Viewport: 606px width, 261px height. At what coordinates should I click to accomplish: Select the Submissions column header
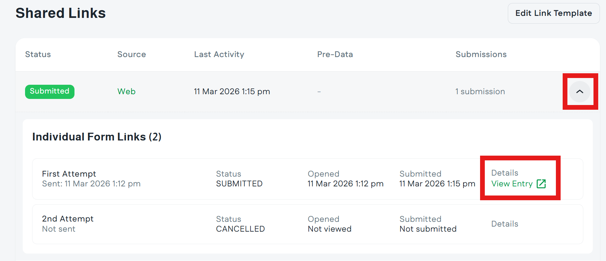click(481, 54)
